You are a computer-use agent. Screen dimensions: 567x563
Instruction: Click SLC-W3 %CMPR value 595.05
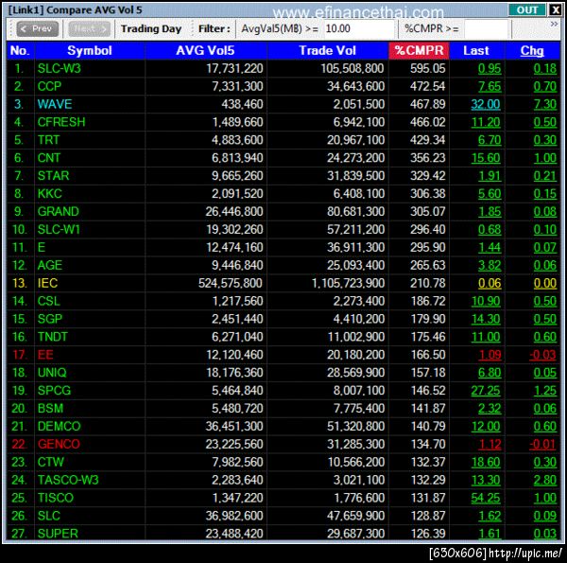tap(428, 68)
